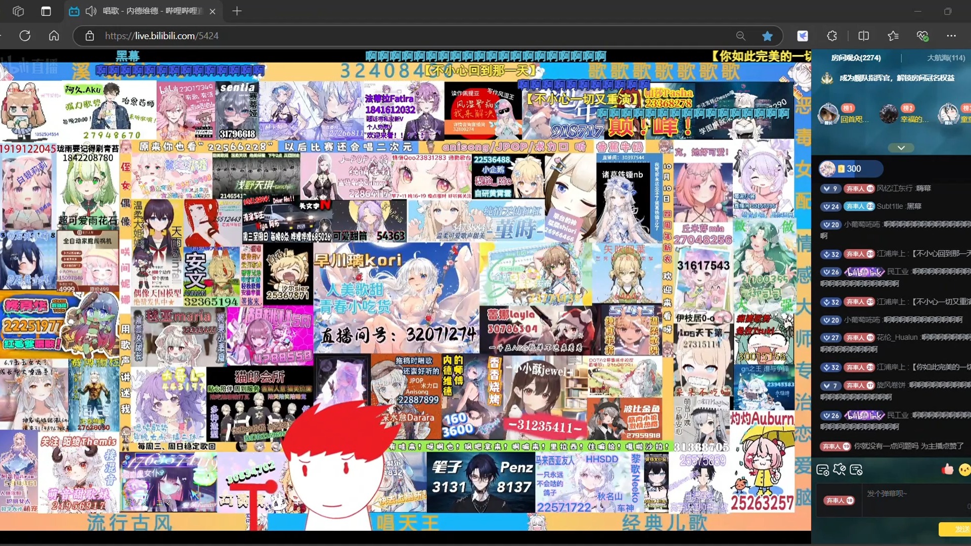Toggle the split screen view
This screenshot has width=971, height=546.
[x=864, y=36]
